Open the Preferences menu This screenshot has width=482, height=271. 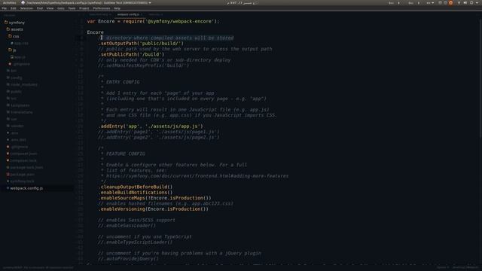(x=102, y=8)
